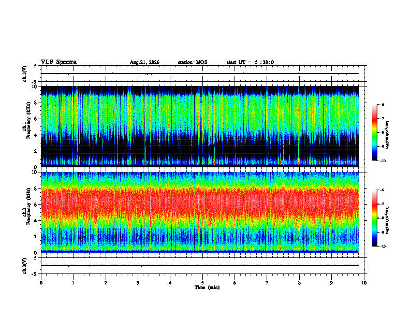Click the ch.3(V) waveform trace
Screen dimensions: 410x317
tap(200, 266)
